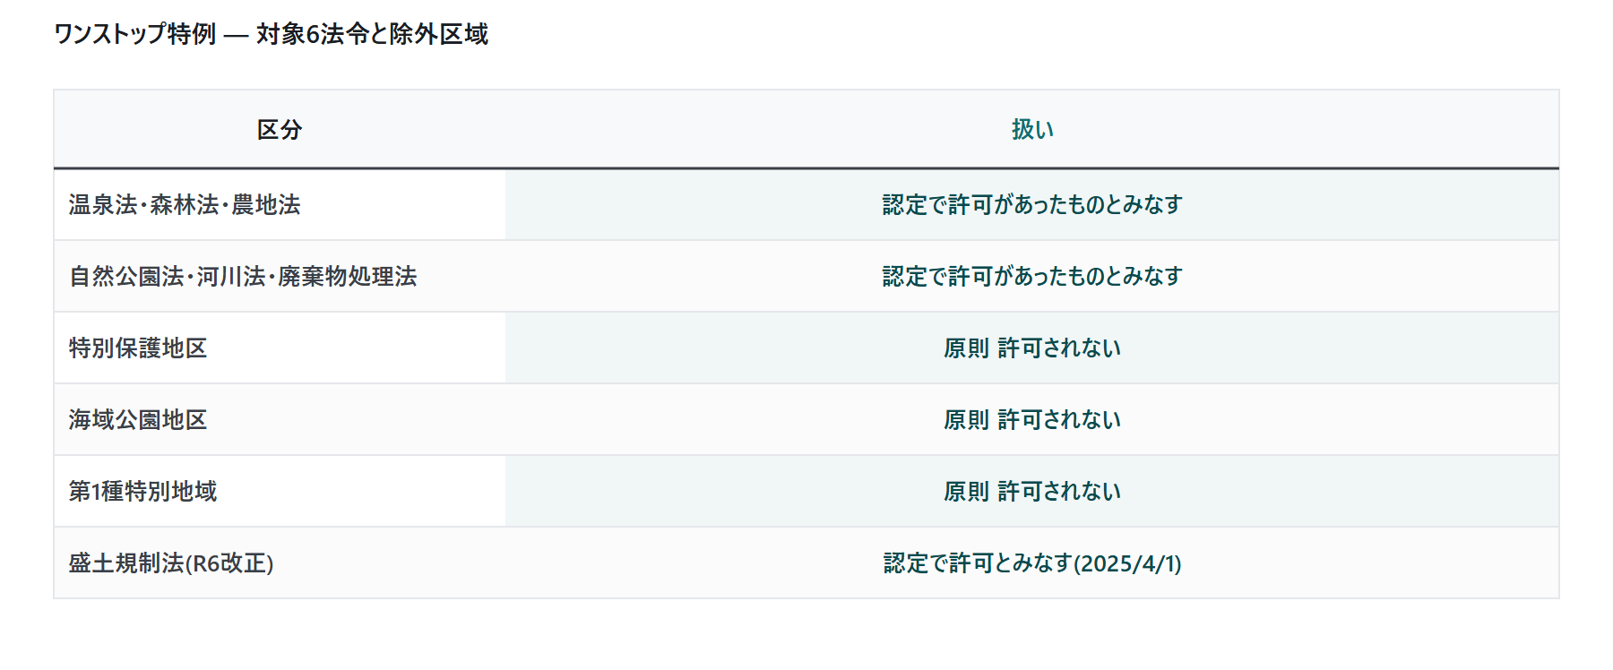The height and width of the screenshot is (670, 1613).
Task: Click the 森林法 text in first row
Action: tap(185, 204)
